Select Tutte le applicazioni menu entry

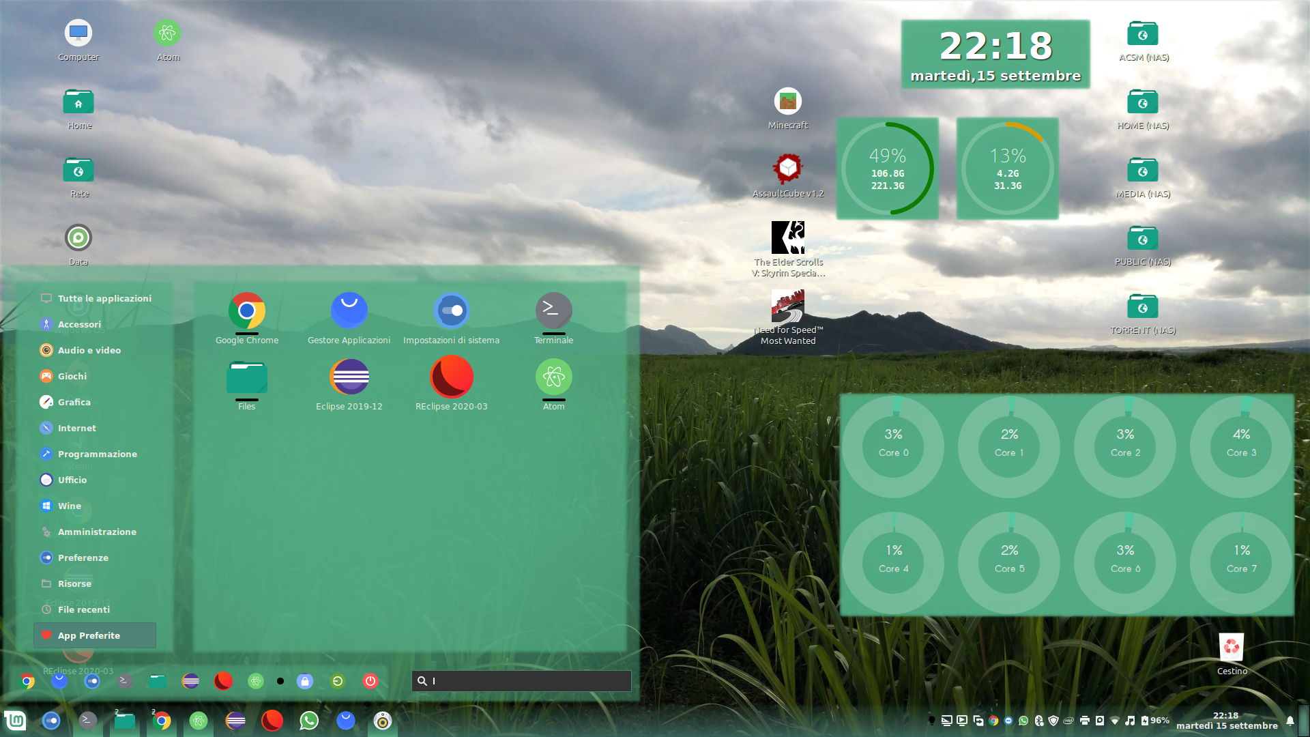coord(104,298)
